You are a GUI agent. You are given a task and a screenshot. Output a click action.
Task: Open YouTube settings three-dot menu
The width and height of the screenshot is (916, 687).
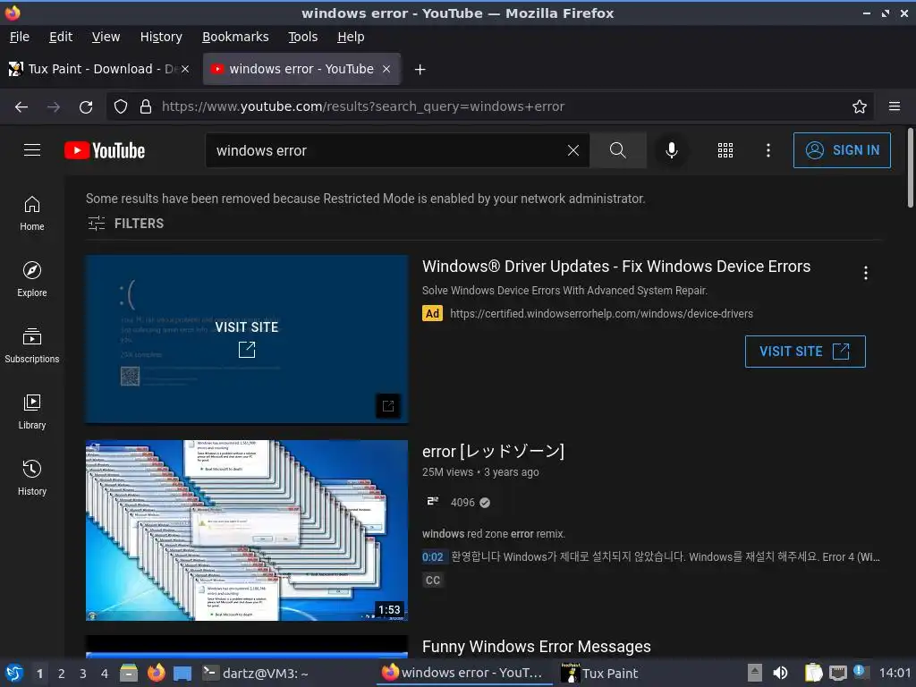pos(768,150)
